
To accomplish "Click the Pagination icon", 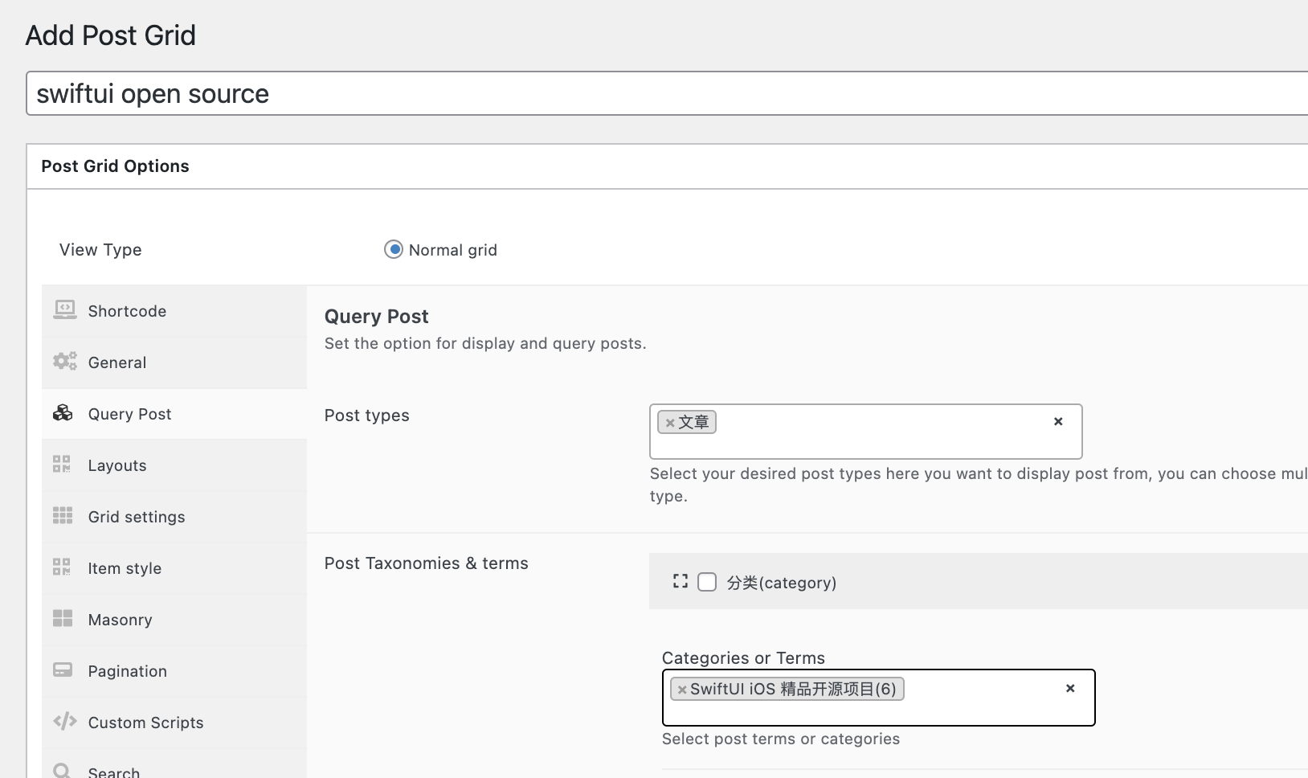I will pos(63,669).
